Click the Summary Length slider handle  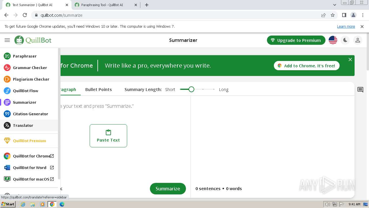coord(191,89)
